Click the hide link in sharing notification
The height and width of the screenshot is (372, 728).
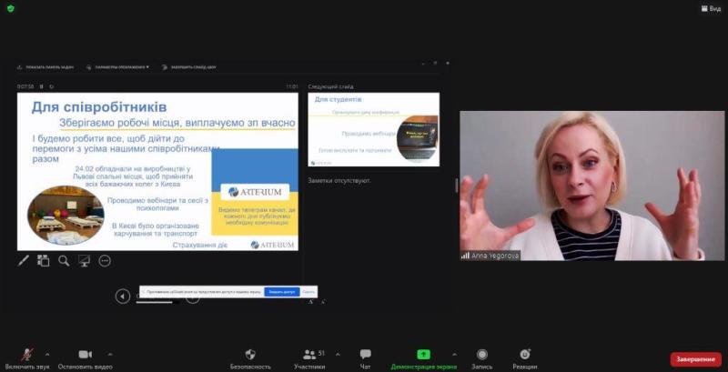coord(308,292)
